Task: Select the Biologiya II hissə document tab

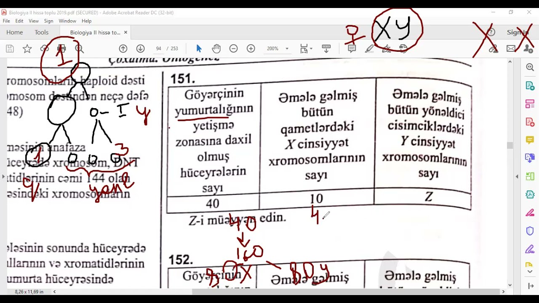Action: tap(95, 32)
